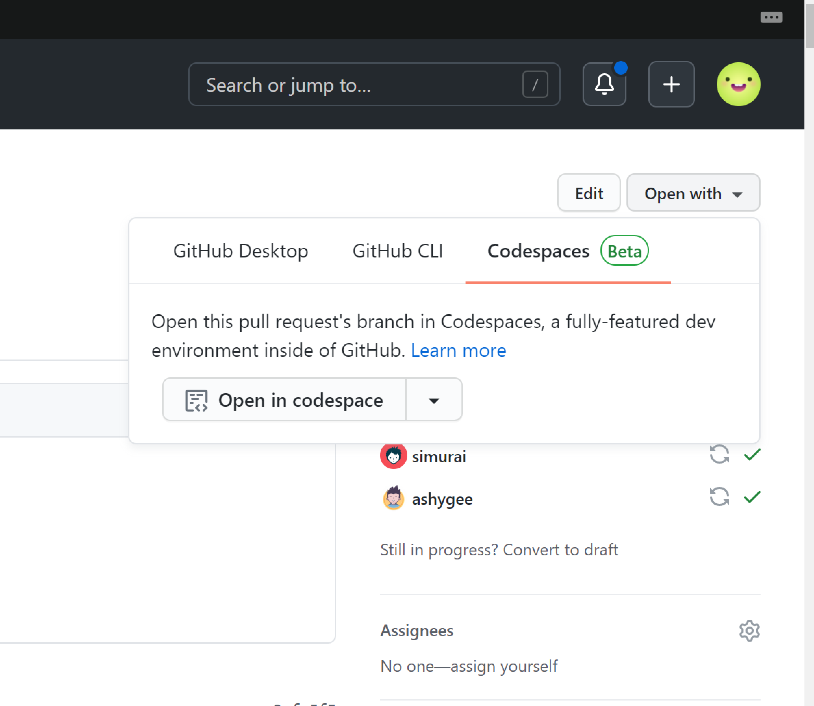Re-request review from simurai

pos(719,455)
